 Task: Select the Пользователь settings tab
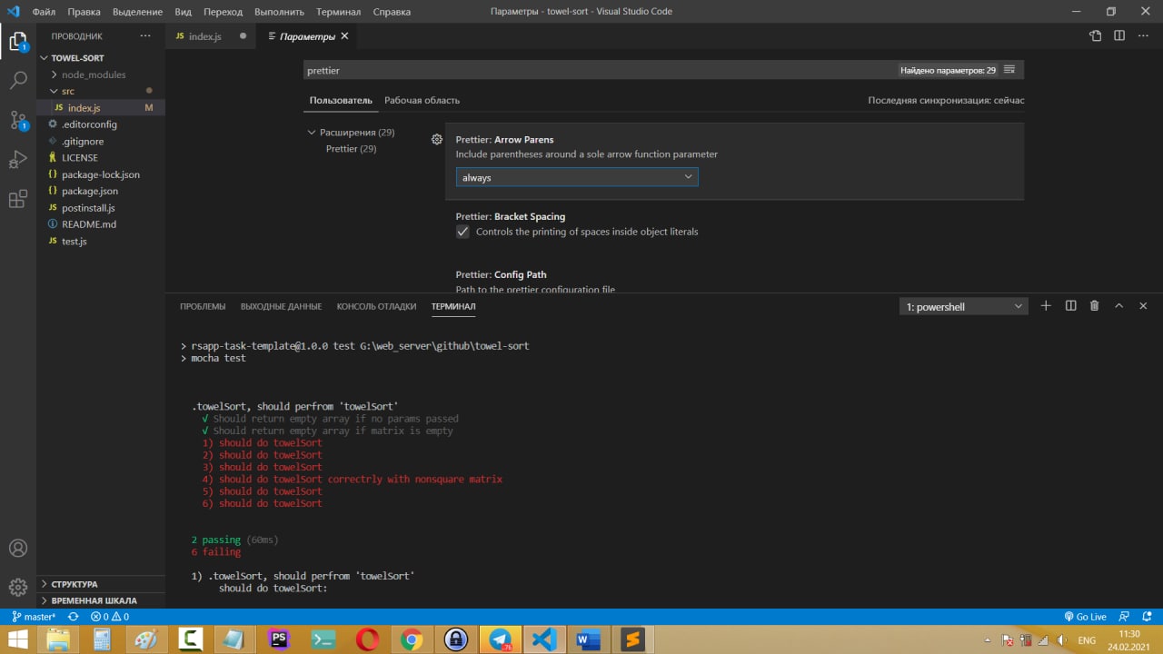(x=341, y=100)
